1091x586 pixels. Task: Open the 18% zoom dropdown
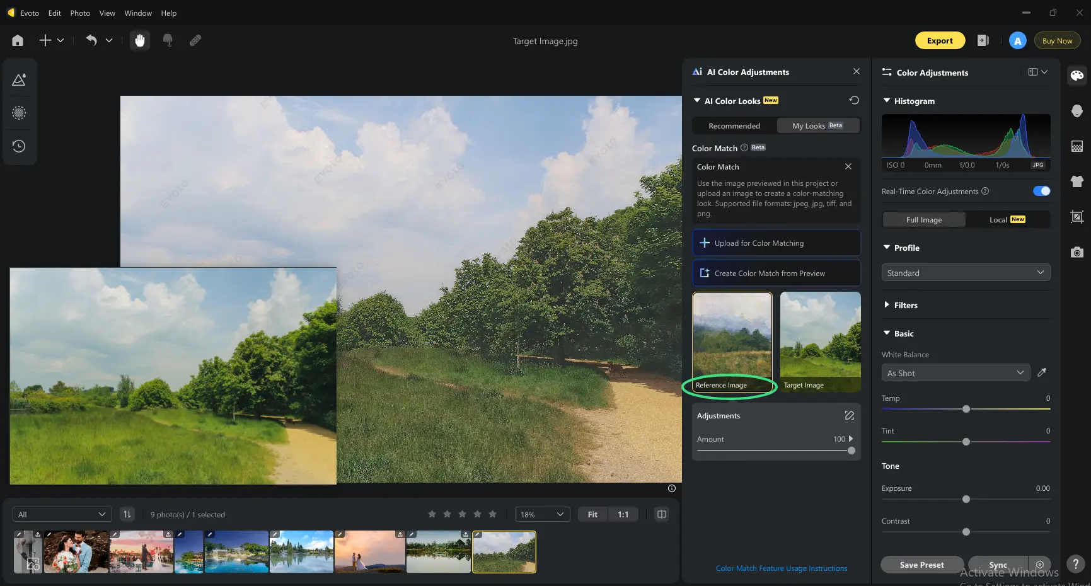point(542,514)
